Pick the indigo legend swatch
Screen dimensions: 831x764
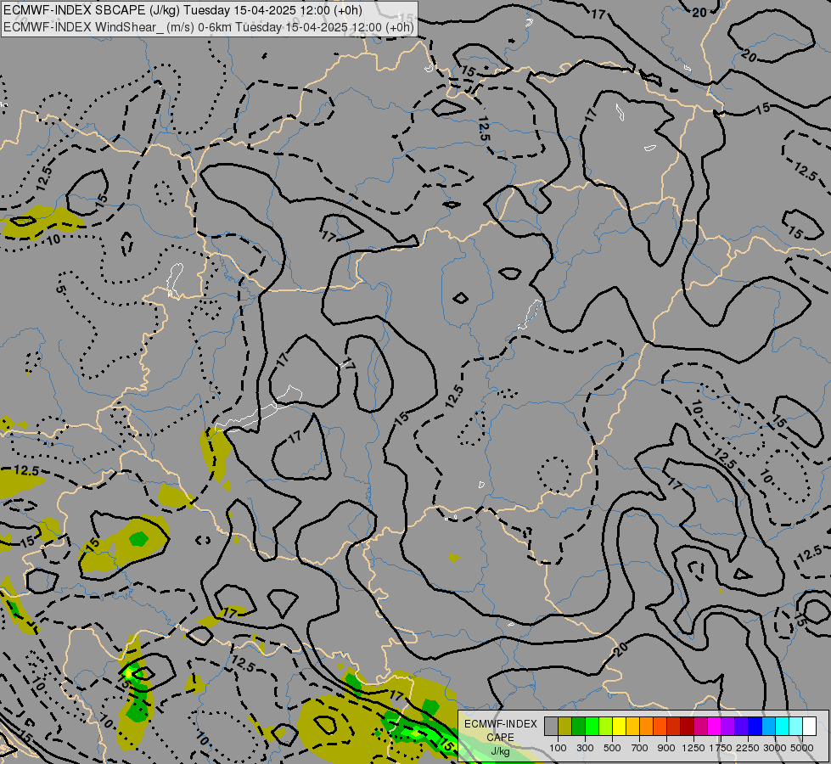(741, 726)
